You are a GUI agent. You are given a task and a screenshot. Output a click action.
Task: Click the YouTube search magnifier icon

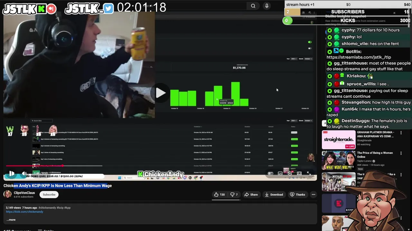click(253, 6)
